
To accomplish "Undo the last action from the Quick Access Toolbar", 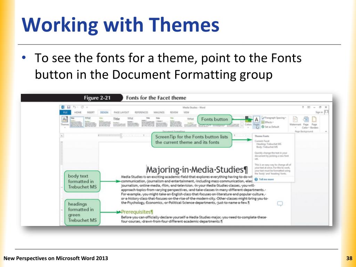I will [75, 107].
